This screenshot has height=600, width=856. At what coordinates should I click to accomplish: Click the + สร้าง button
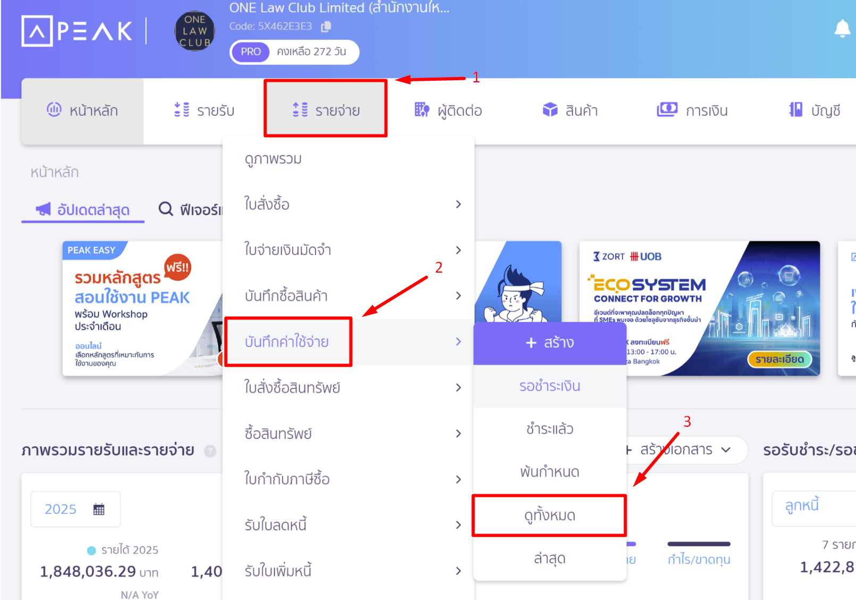(550, 343)
